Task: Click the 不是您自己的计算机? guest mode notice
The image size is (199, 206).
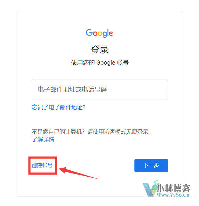Action: tap(58, 132)
